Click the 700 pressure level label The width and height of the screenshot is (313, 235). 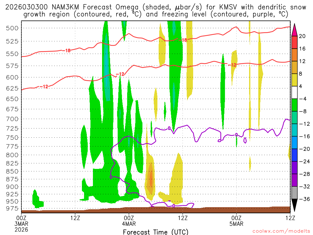(12, 119)
